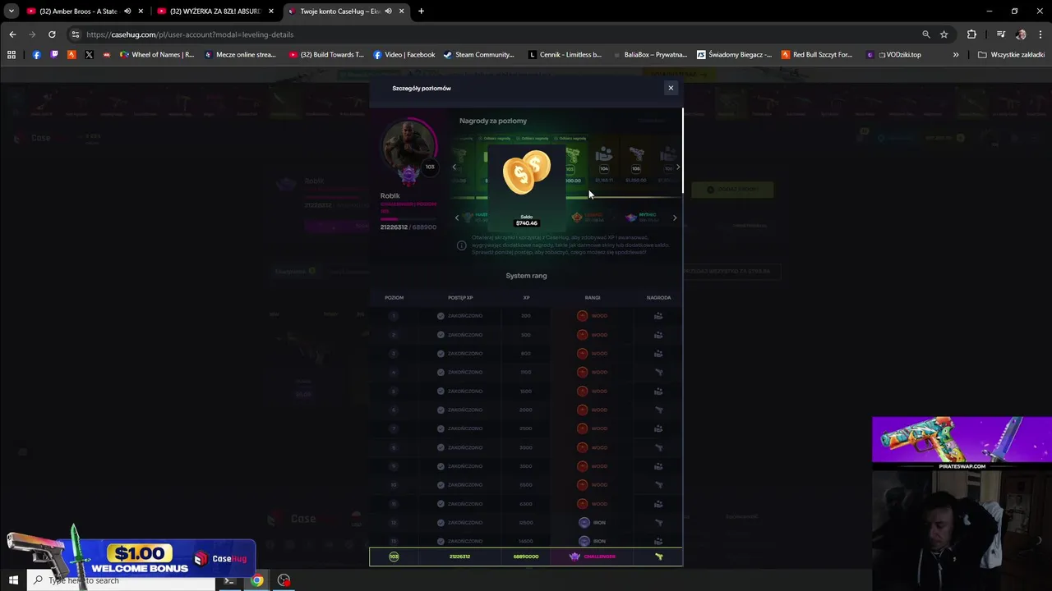Click the info icon beside the description
Screen dimensions: 1052x591
[x=461, y=245]
